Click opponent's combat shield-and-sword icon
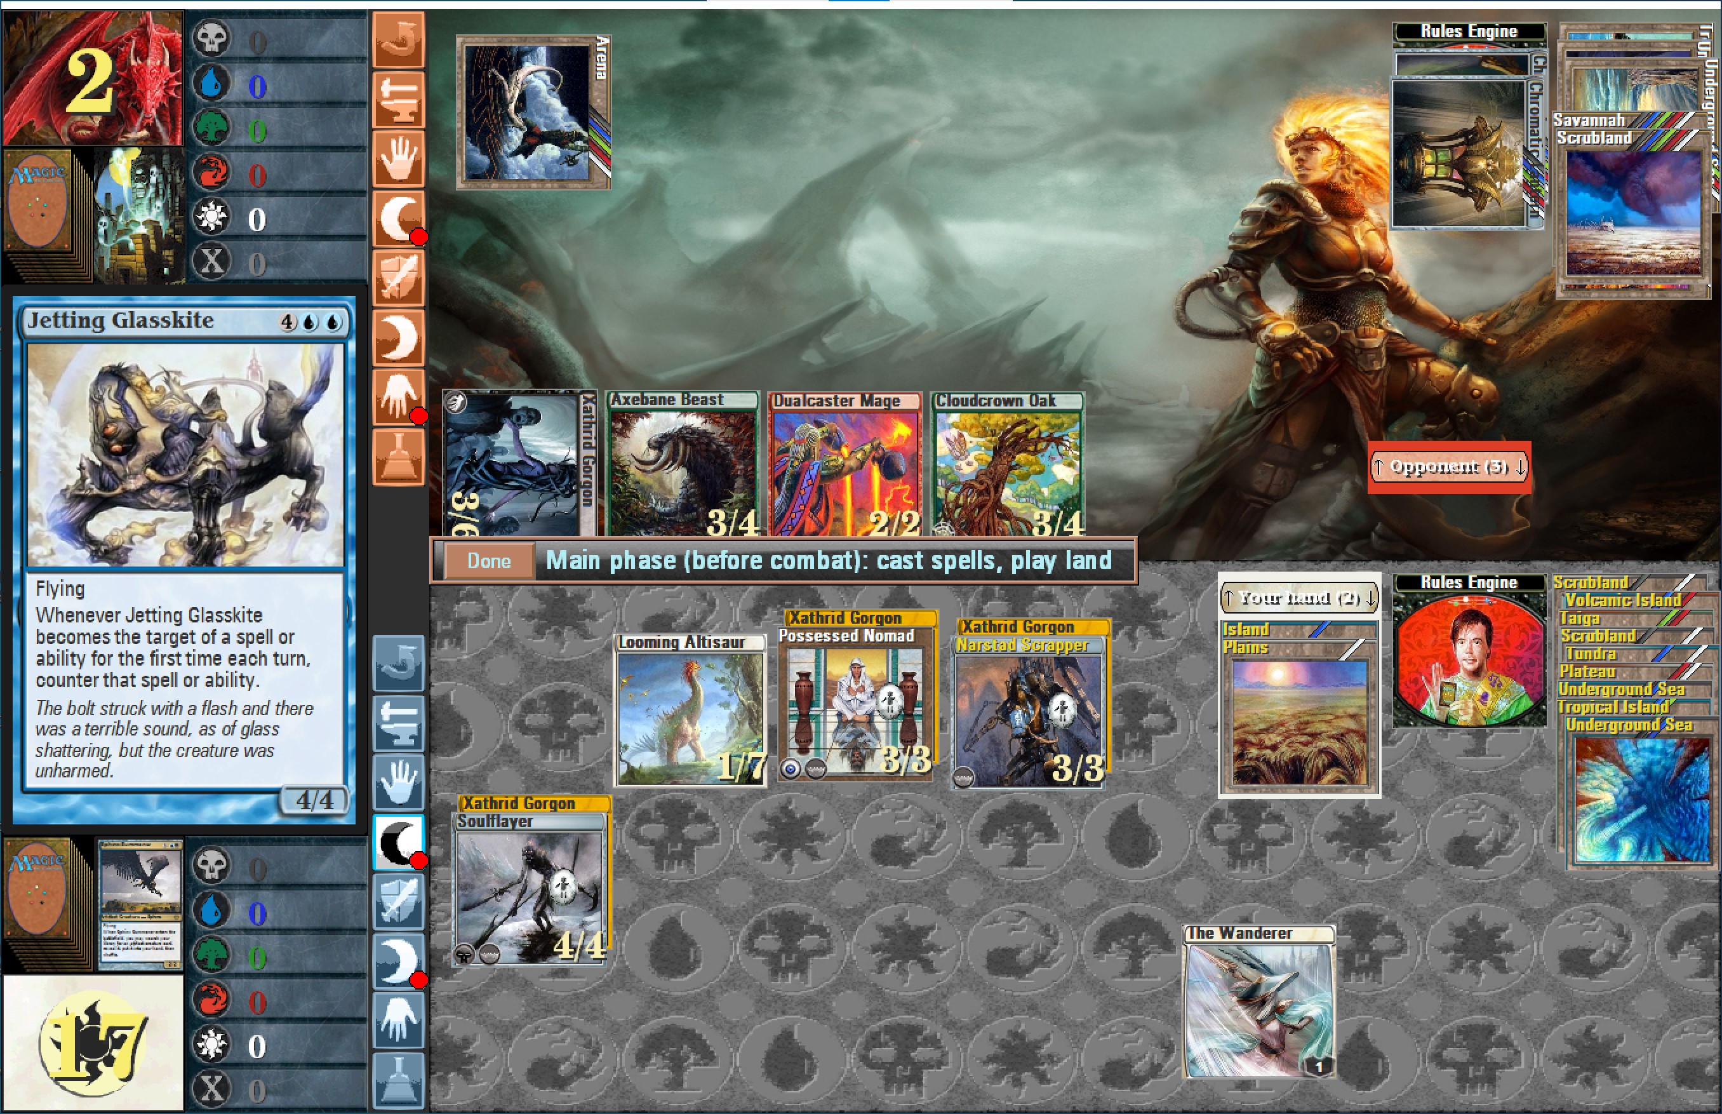This screenshot has height=1114, width=1722. 399,278
